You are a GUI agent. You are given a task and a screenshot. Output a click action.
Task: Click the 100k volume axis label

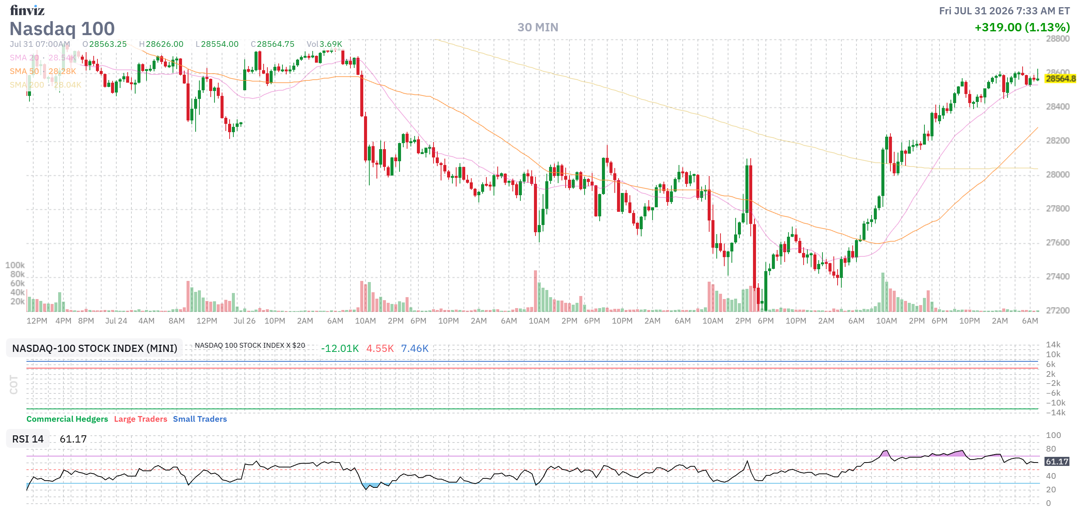(x=15, y=265)
